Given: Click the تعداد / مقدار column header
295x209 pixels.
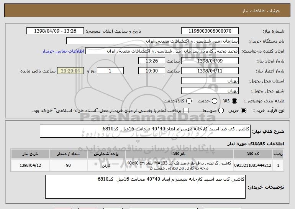Looking at the screenshot, I should (x=68, y=154).
